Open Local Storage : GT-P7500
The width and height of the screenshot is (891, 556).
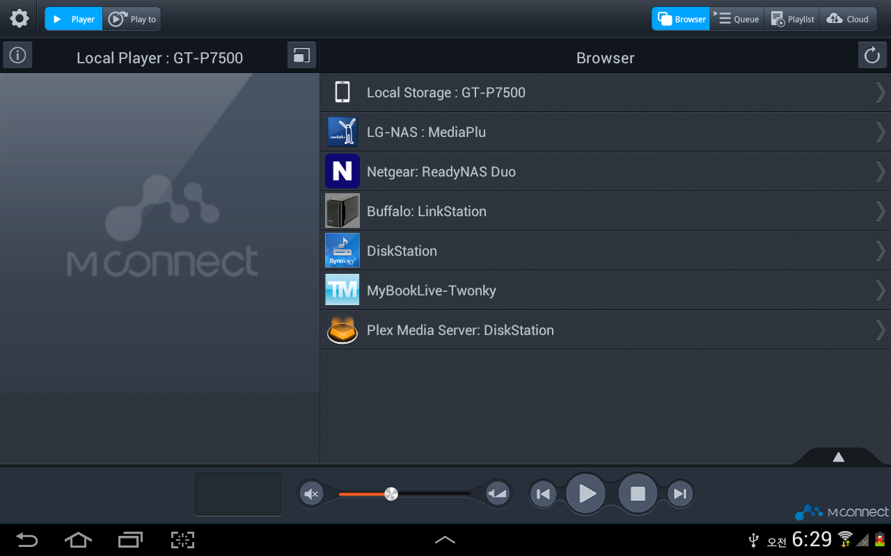605,92
